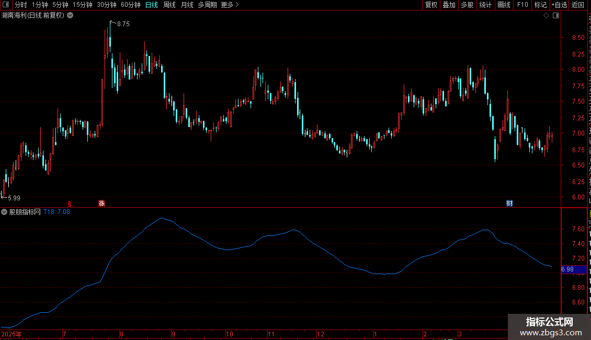Open the F10 company info
The image size is (591, 340).
coord(522,5)
